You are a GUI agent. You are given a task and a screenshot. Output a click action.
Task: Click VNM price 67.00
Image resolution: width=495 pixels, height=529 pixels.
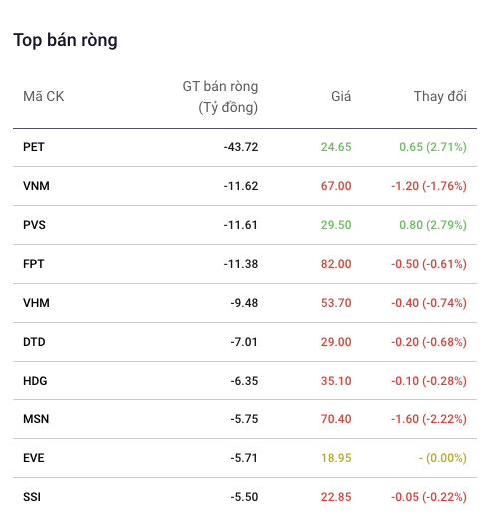(336, 186)
